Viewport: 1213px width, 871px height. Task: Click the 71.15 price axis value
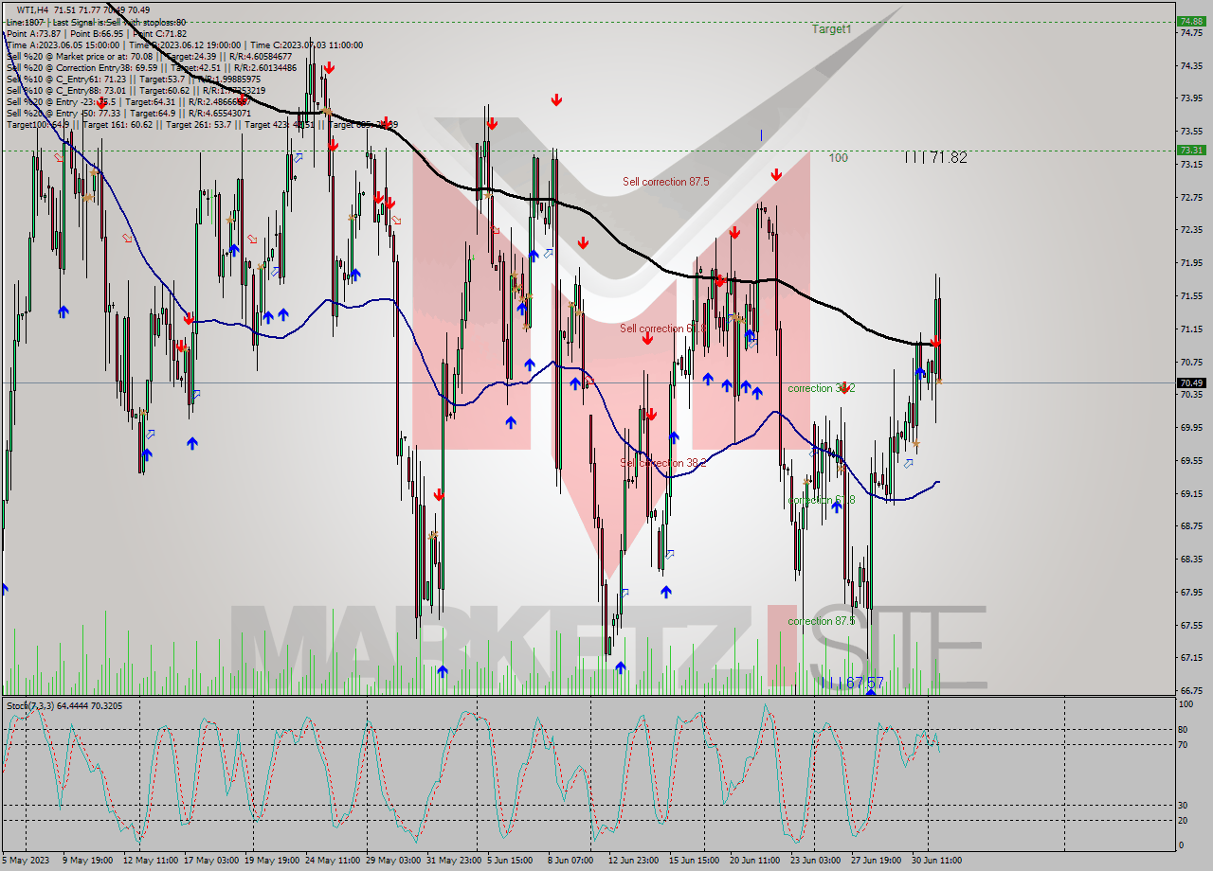pyautogui.click(x=1191, y=329)
